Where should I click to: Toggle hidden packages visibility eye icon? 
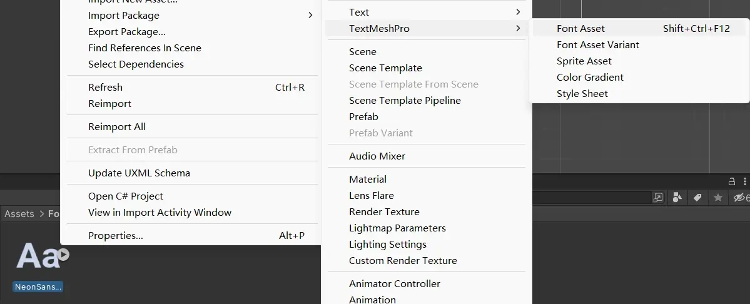(x=739, y=198)
